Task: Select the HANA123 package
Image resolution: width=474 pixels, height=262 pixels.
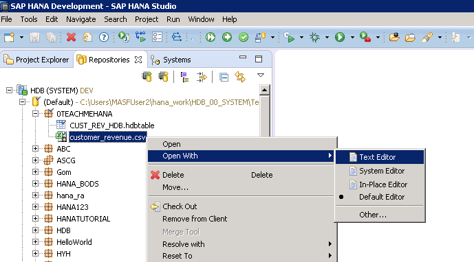Action: (72, 207)
